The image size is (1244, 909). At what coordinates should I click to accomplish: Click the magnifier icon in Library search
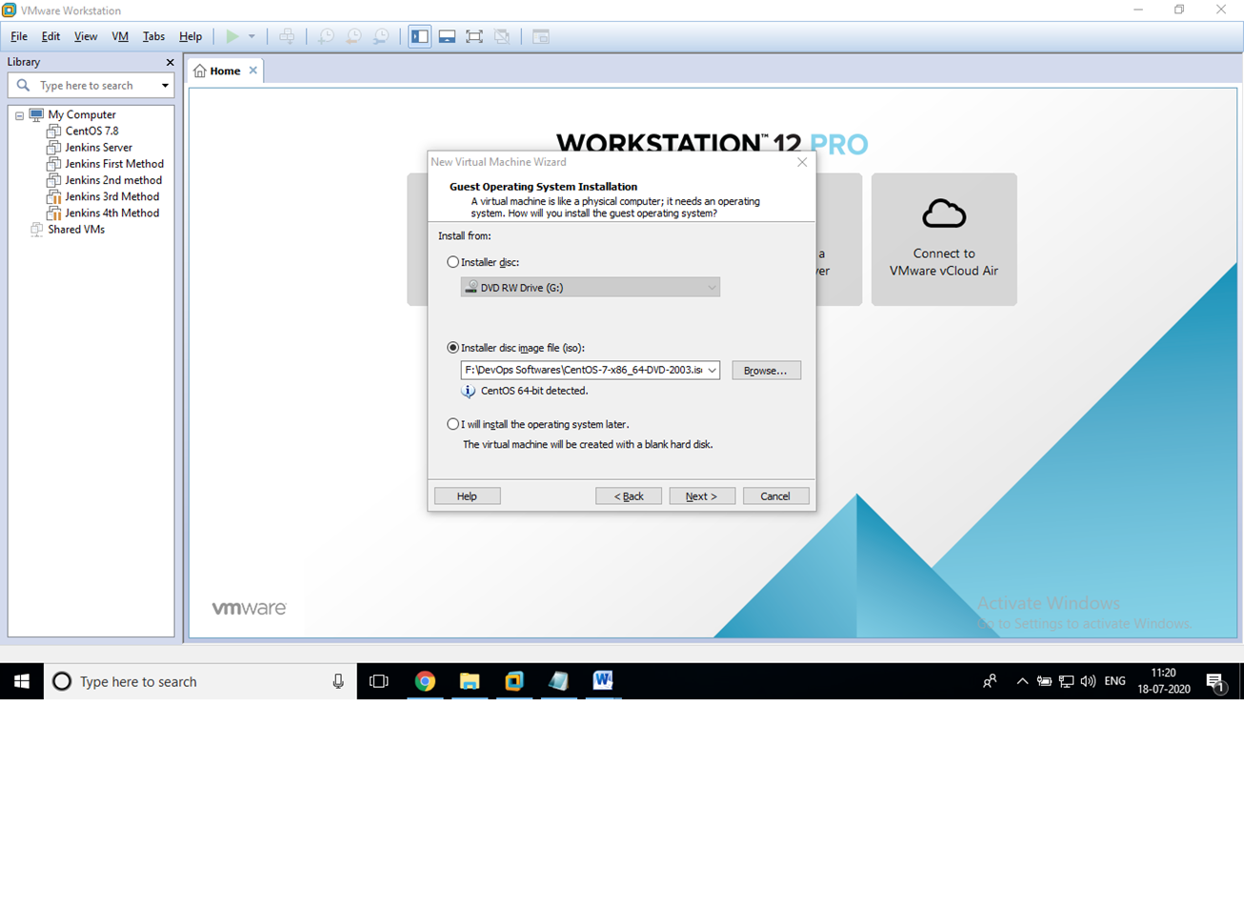pos(24,85)
